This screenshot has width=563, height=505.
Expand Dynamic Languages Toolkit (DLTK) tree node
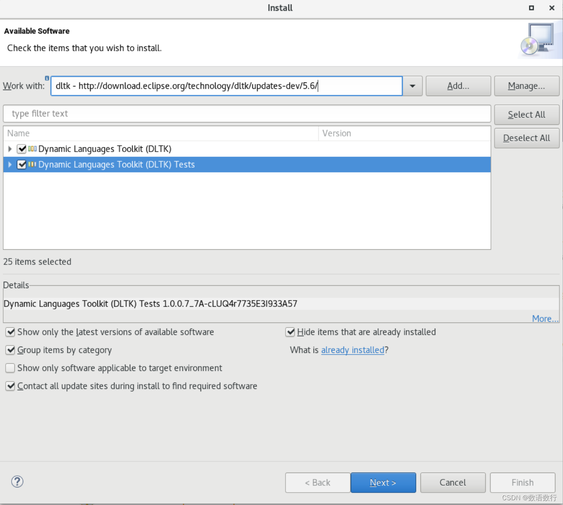(x=10, y=149)
